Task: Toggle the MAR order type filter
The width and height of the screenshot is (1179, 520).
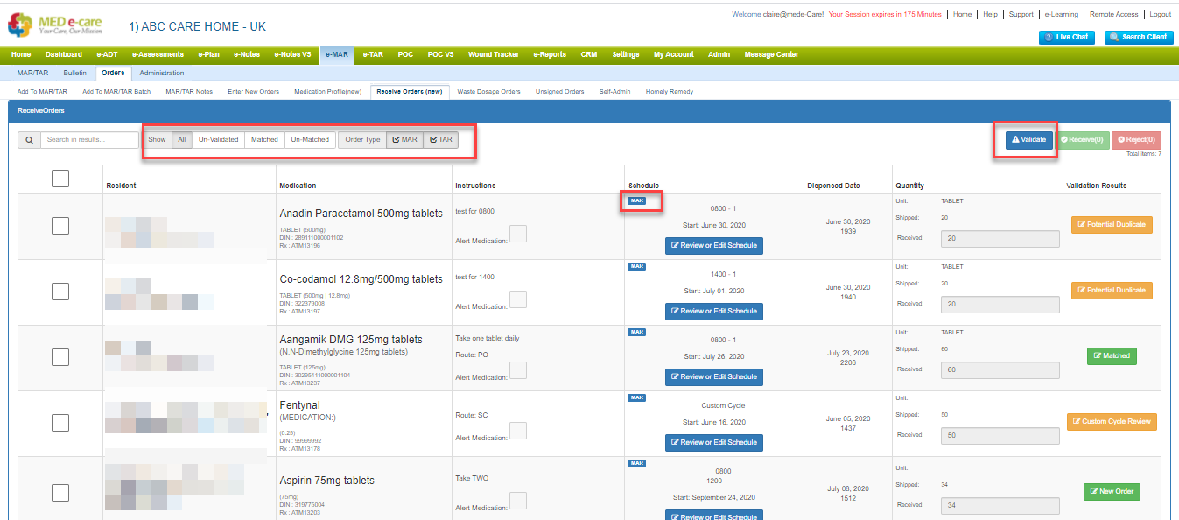Action: [x=405, y=140]
